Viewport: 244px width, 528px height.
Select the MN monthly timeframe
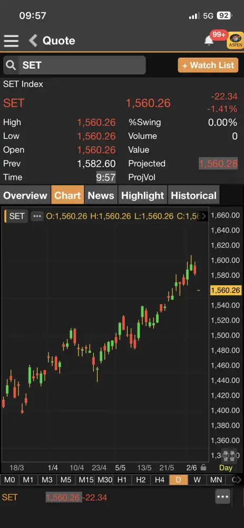pos(216,479)
